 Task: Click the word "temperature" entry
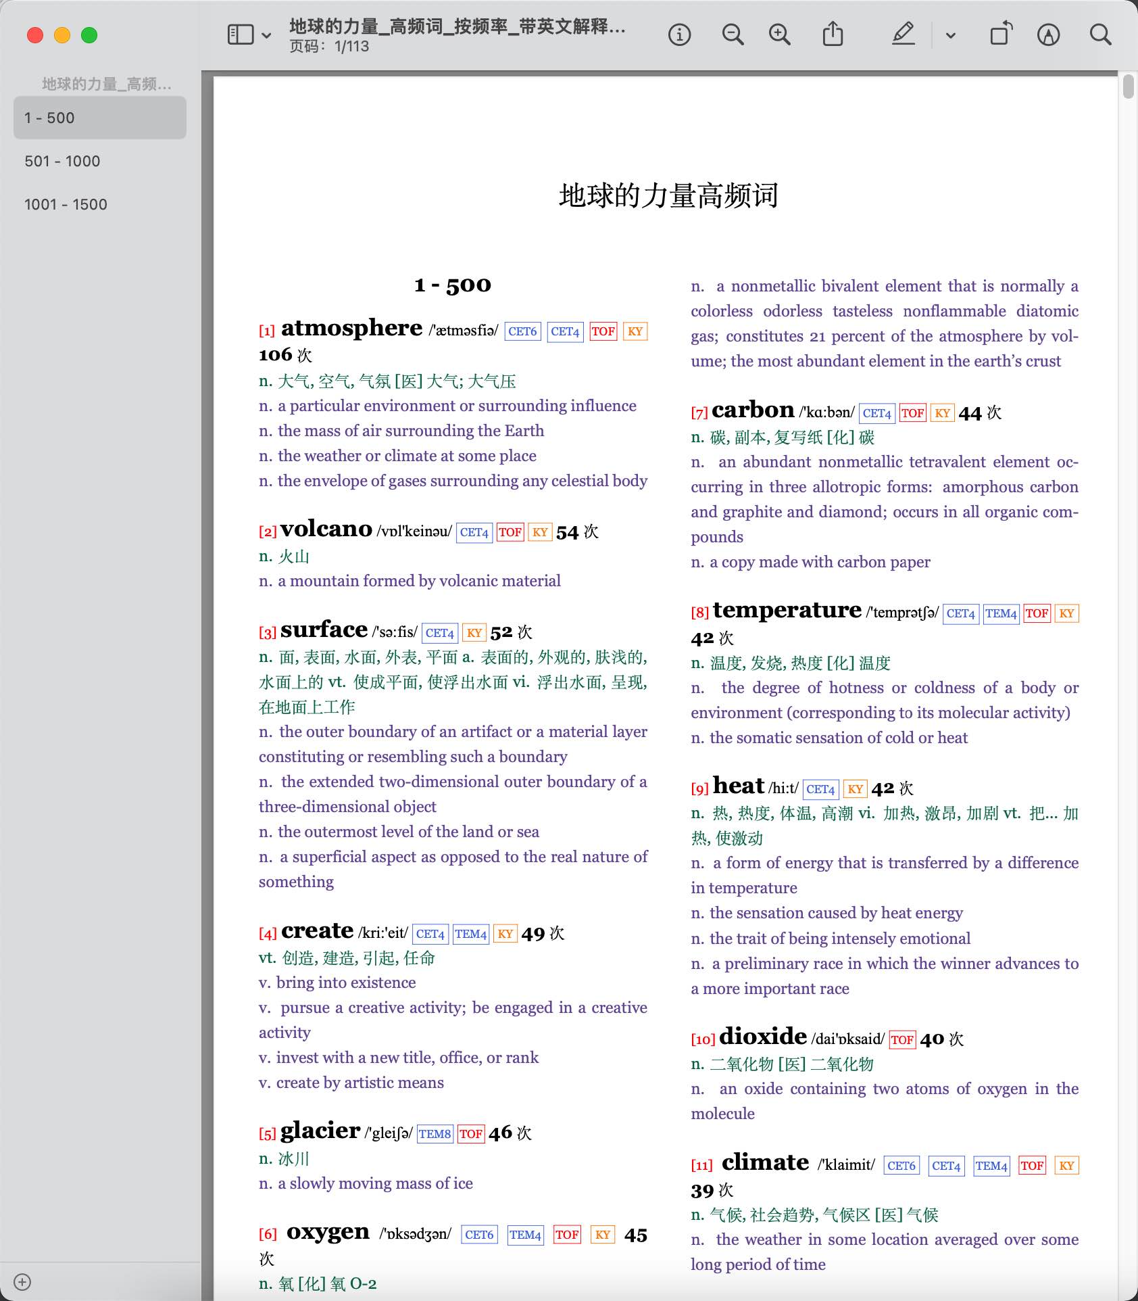pos(787,610)
